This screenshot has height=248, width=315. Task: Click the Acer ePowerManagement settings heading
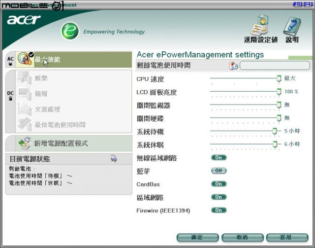pos(200,55)
